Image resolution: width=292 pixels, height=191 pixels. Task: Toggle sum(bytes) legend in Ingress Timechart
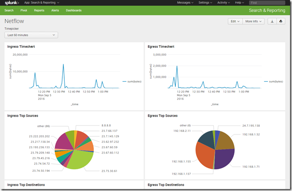point(132,82)
